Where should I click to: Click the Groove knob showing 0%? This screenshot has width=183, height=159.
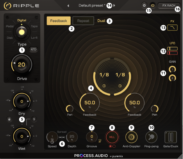pos(92,137)
